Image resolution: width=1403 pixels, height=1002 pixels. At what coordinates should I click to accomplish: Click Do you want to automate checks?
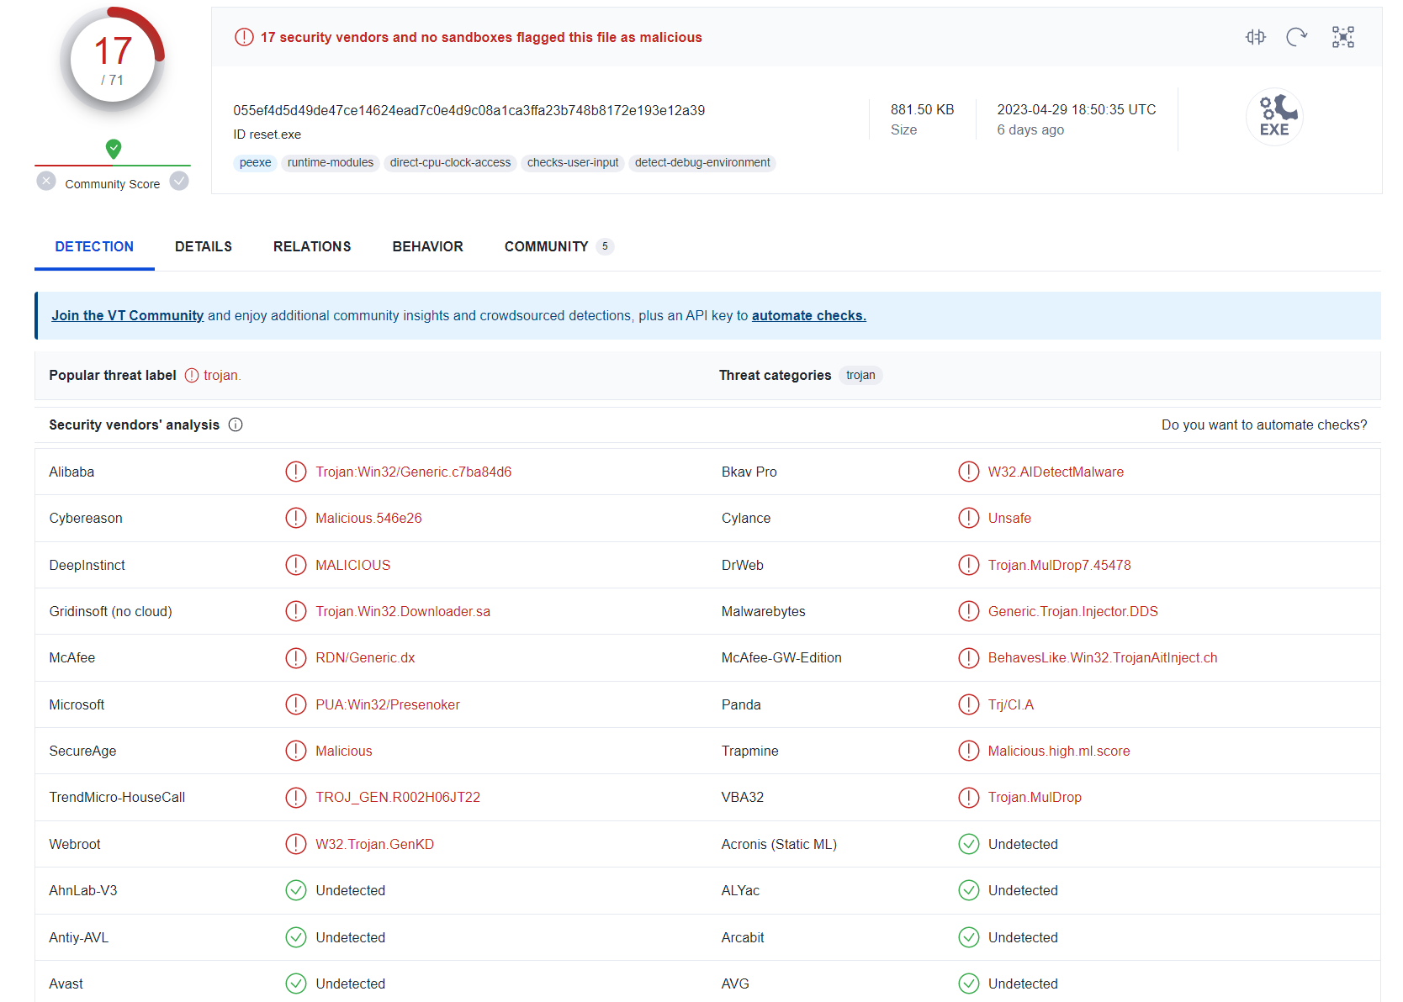pos(1264,425)
